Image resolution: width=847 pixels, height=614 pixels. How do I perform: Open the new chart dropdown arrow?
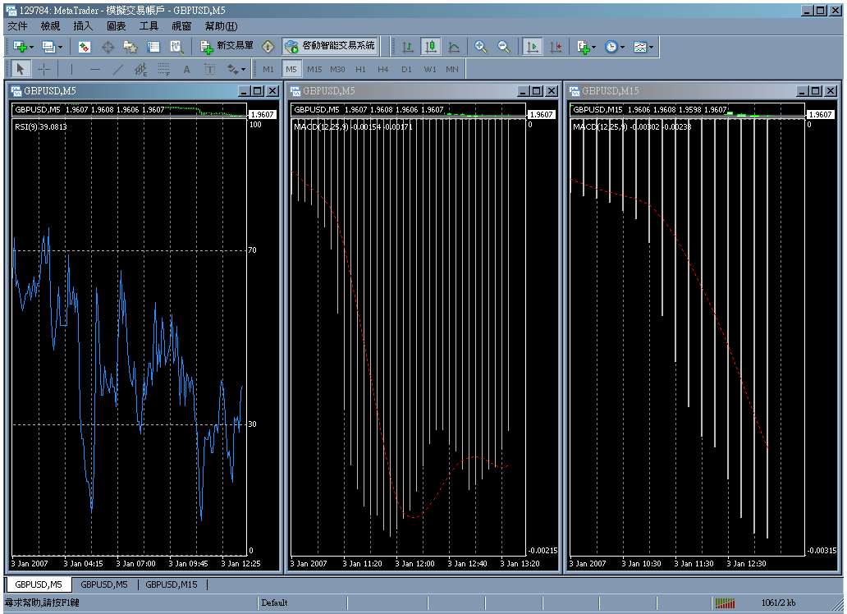32,48
